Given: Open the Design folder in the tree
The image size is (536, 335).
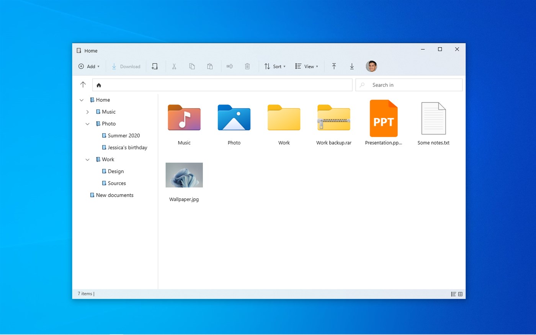Looking at the screenshot, I should click(113, 171).
